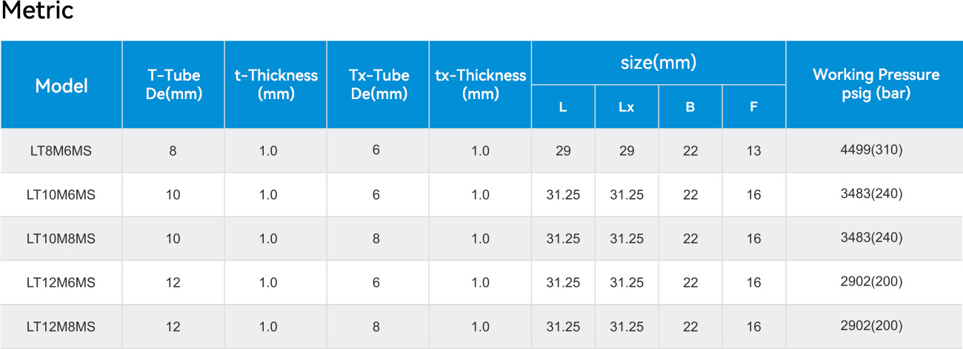Viewport: 963px width, 349px height.
Task: Click the B sub-column header
Action: 690,107
